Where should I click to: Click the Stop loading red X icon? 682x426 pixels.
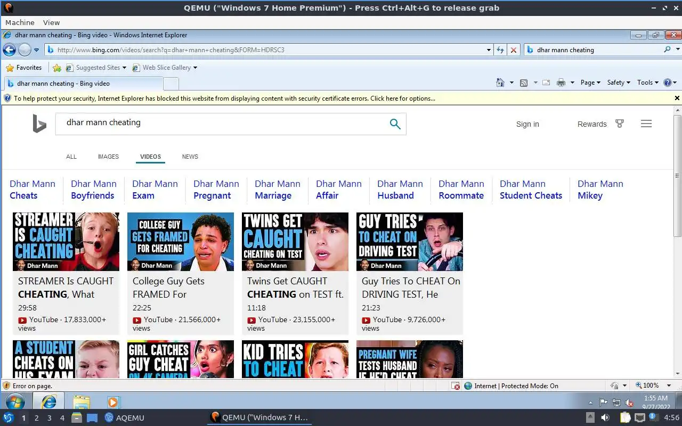[514, 50]
